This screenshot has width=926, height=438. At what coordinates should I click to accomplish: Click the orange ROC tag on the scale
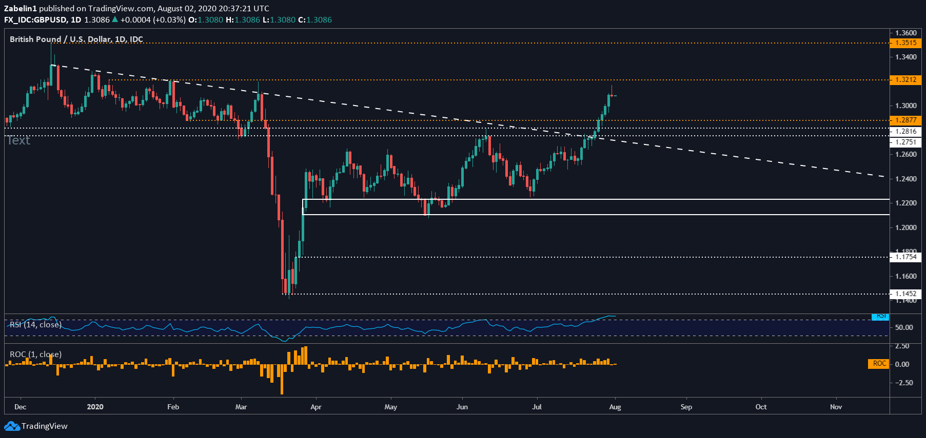(878, 364)
